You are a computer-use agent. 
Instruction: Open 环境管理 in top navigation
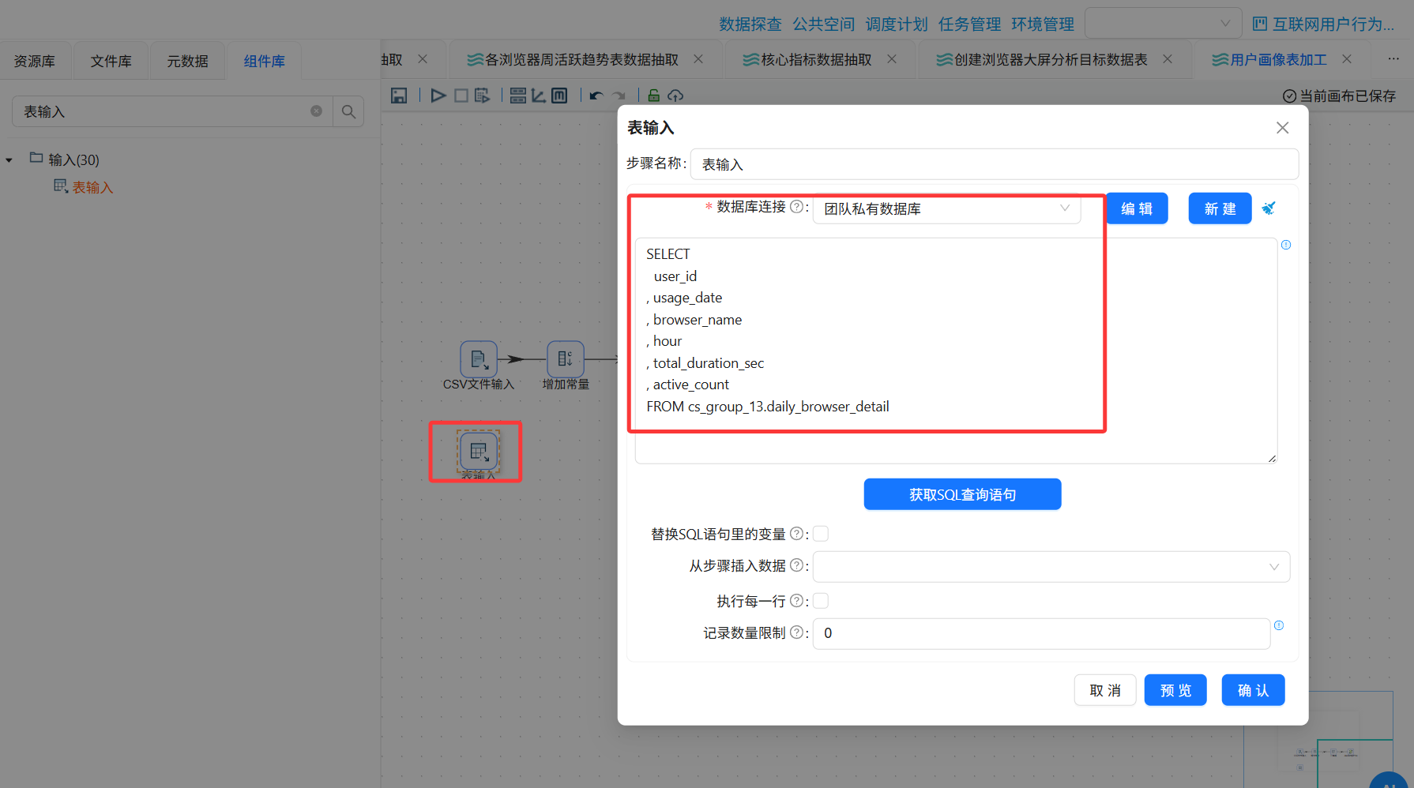[1043, 24]
